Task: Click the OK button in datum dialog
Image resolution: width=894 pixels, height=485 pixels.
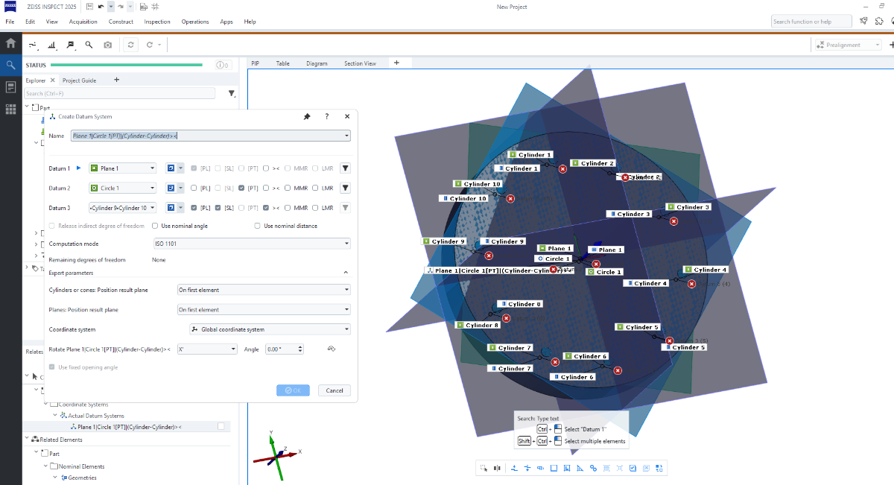Action: pos(293,390)
